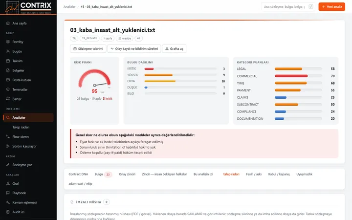
Task: Click the 22 madde chip
Action: 124,39
